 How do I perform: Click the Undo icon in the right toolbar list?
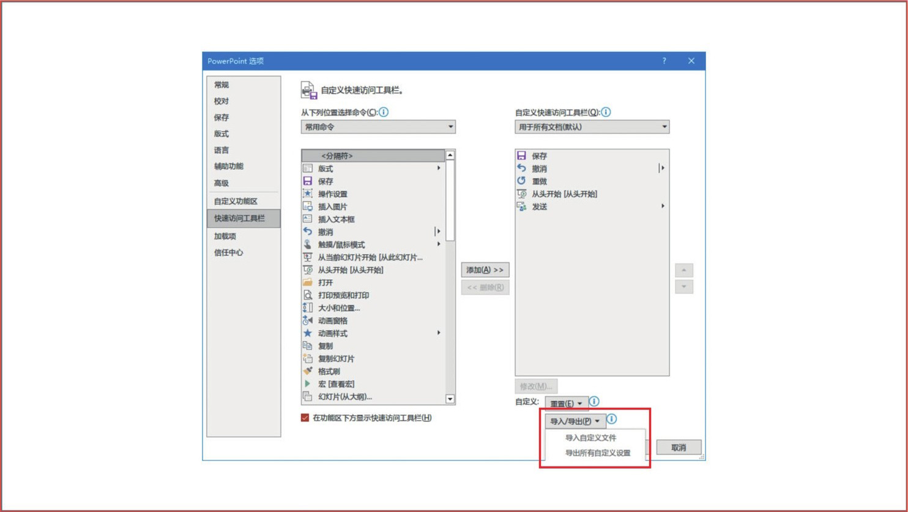tap(521, 168)
